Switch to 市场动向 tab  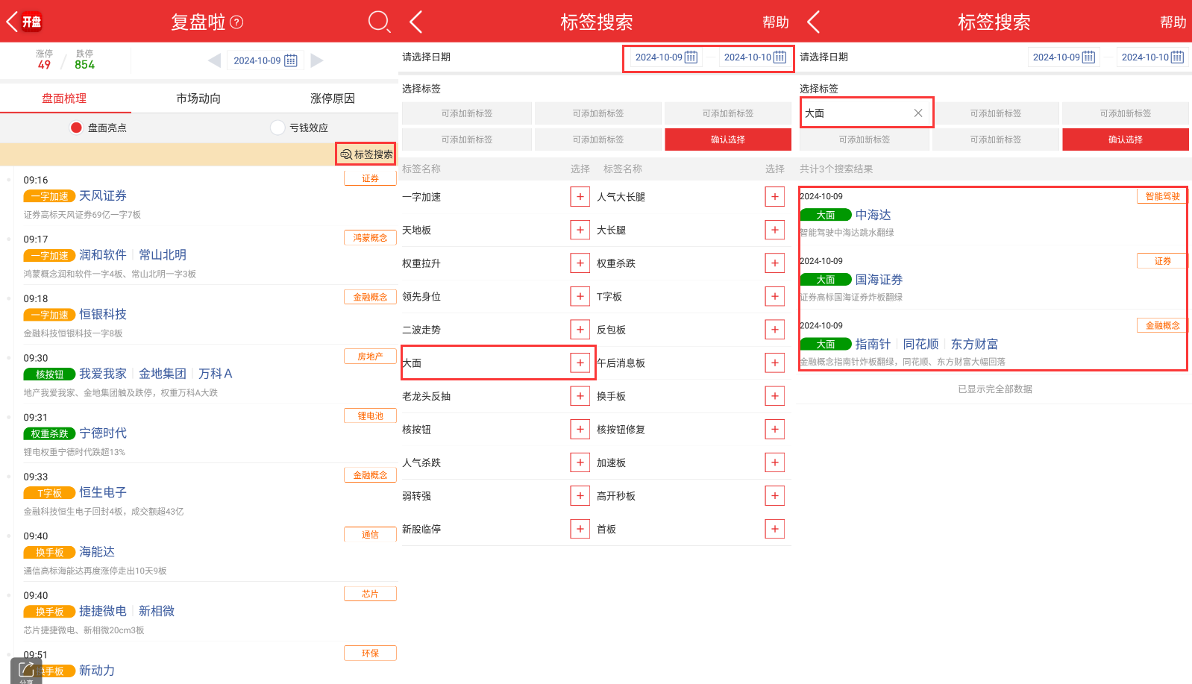pyautogui.click(x=198, y=98)
